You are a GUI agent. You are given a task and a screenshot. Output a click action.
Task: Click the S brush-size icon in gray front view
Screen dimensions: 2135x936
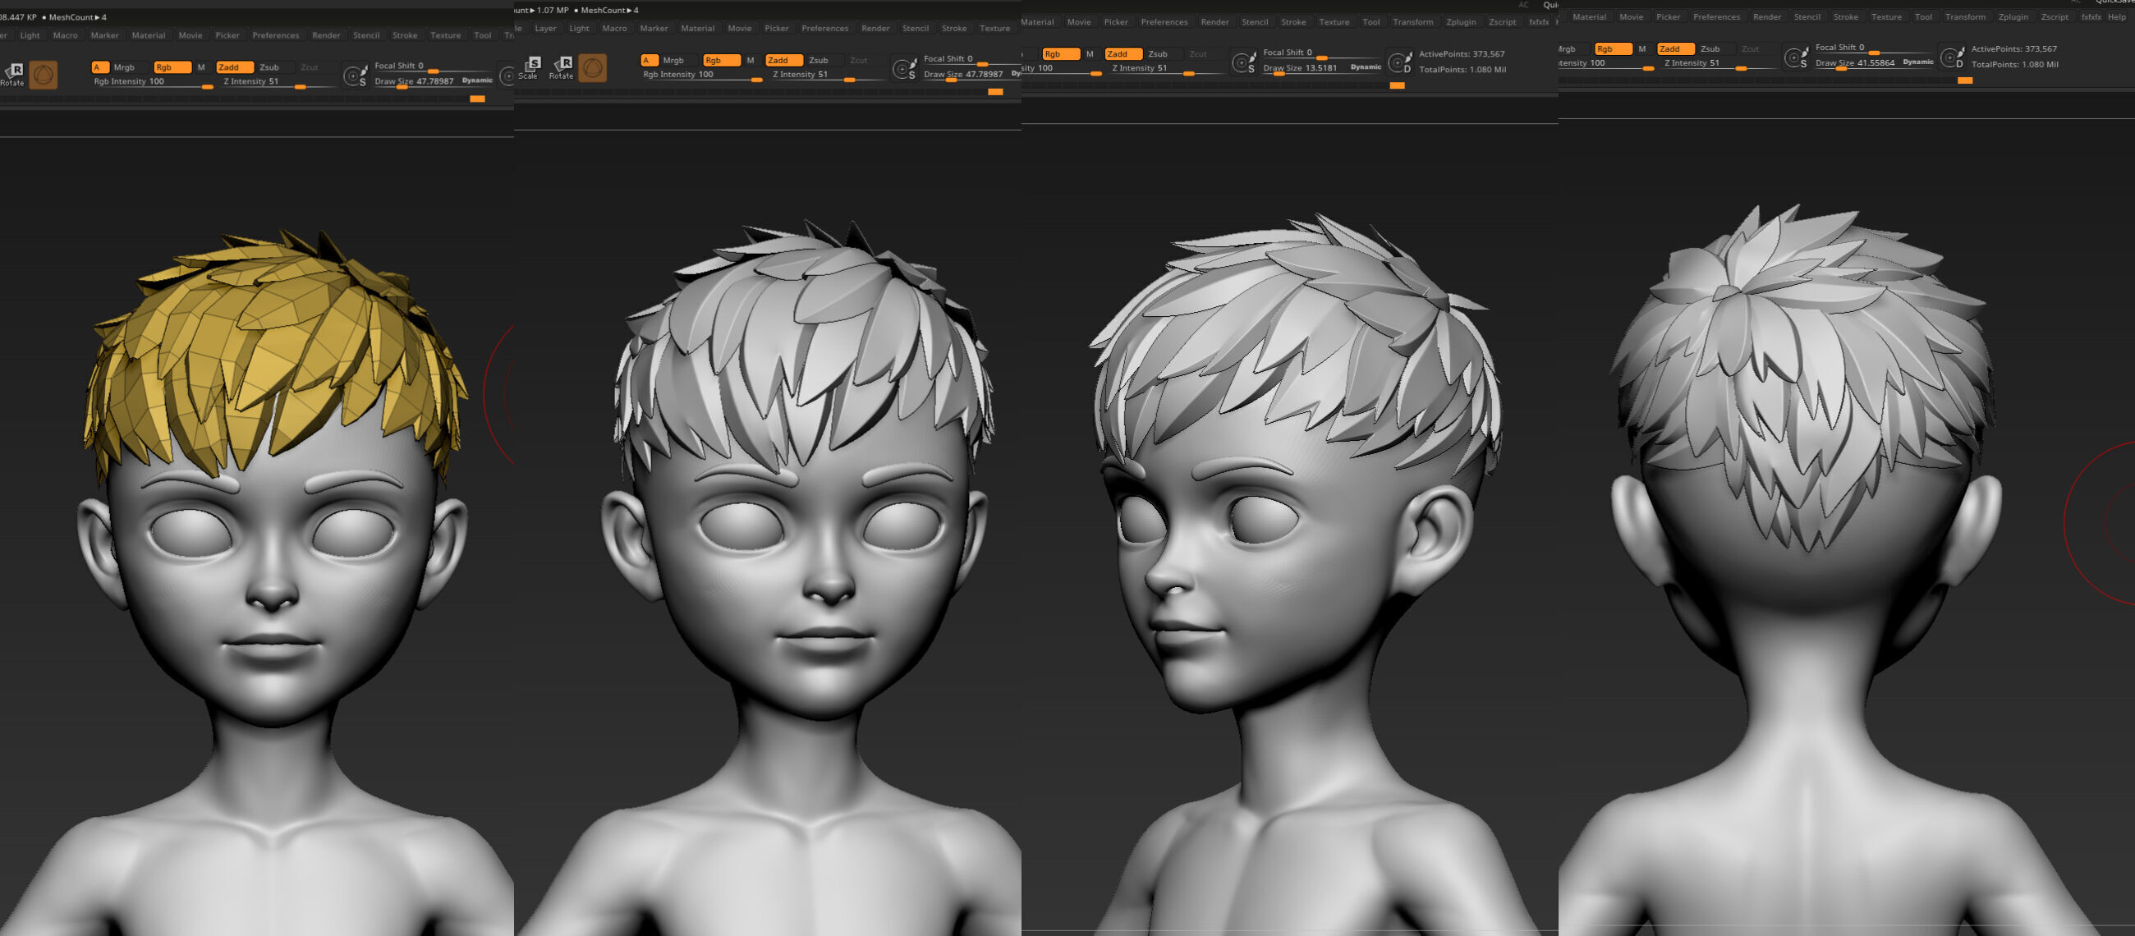904,68
